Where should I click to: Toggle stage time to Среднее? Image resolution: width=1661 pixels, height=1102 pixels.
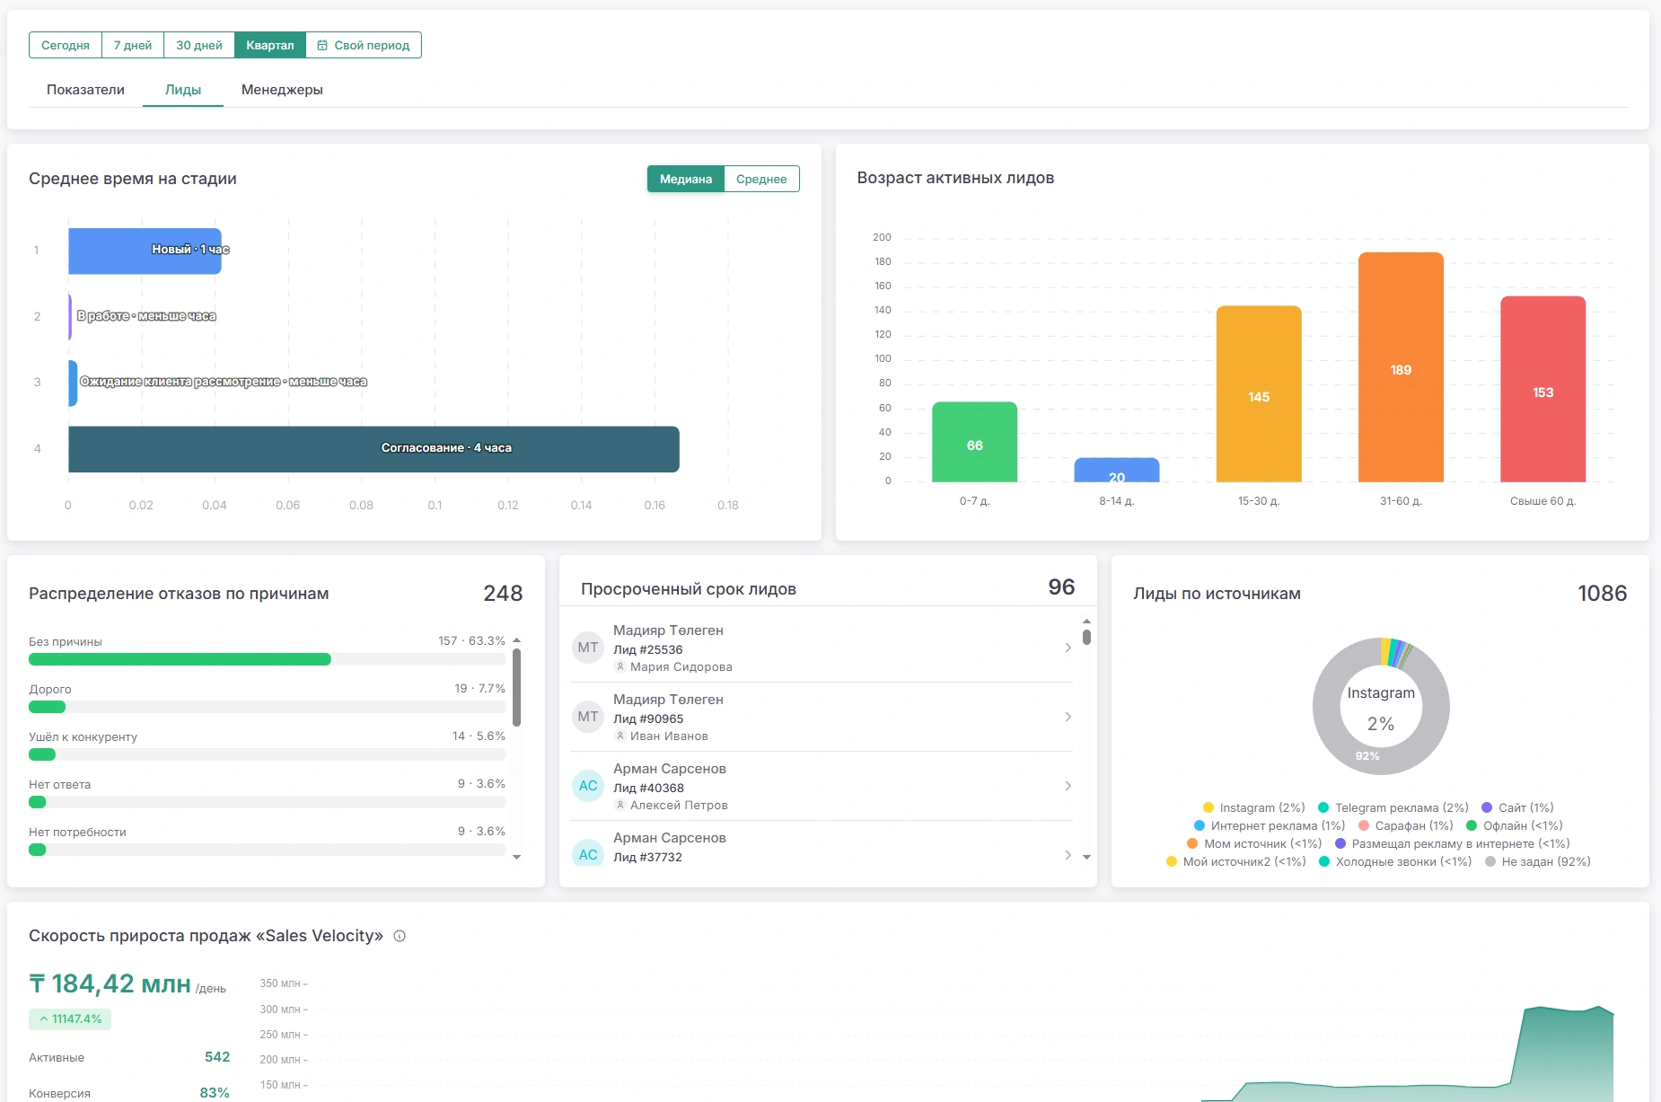(x=761, y=179)
